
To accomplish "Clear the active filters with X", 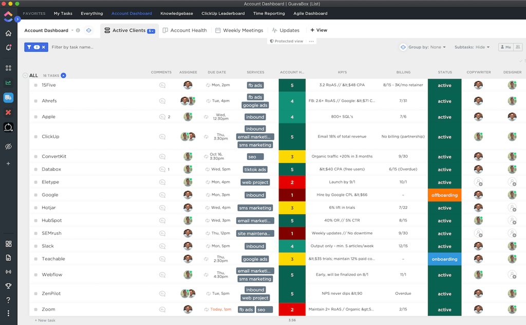I will pyautogui.click(x=43, y=47).
